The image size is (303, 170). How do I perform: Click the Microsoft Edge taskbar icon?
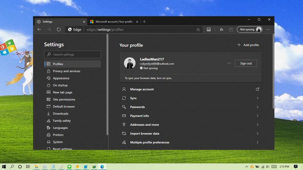[102, 167]
